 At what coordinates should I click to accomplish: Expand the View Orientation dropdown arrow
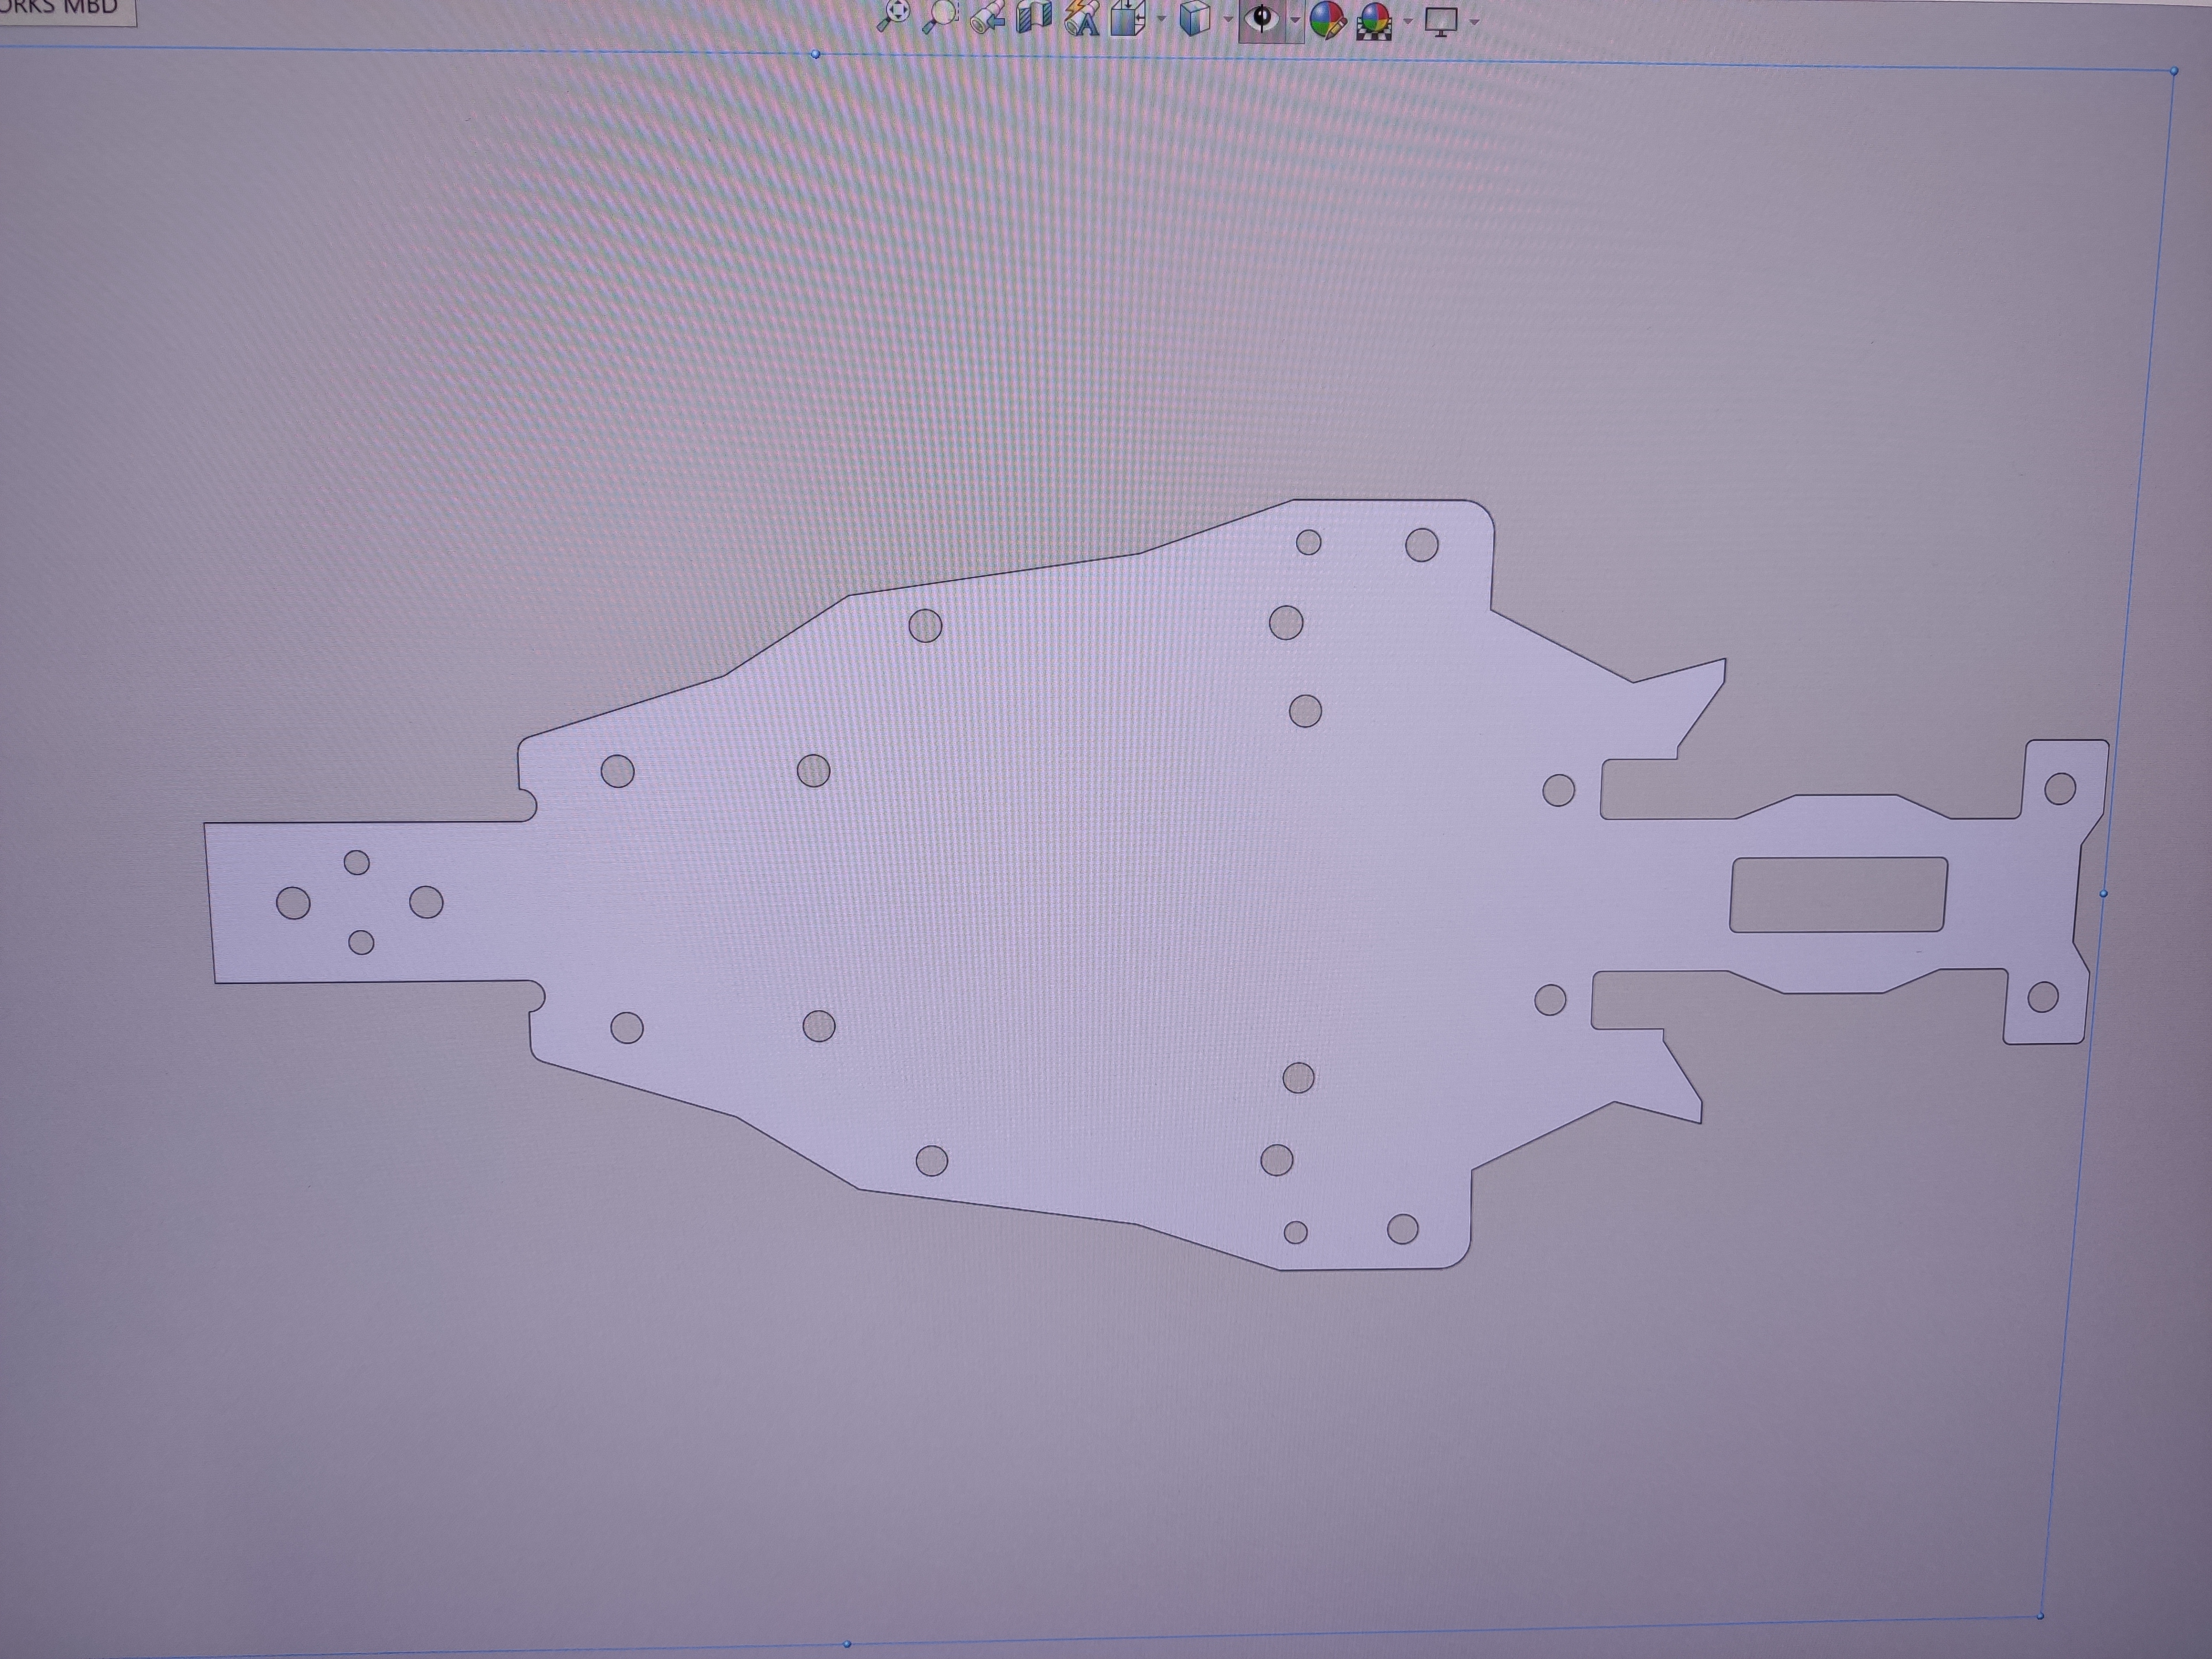pos(1161,19)
